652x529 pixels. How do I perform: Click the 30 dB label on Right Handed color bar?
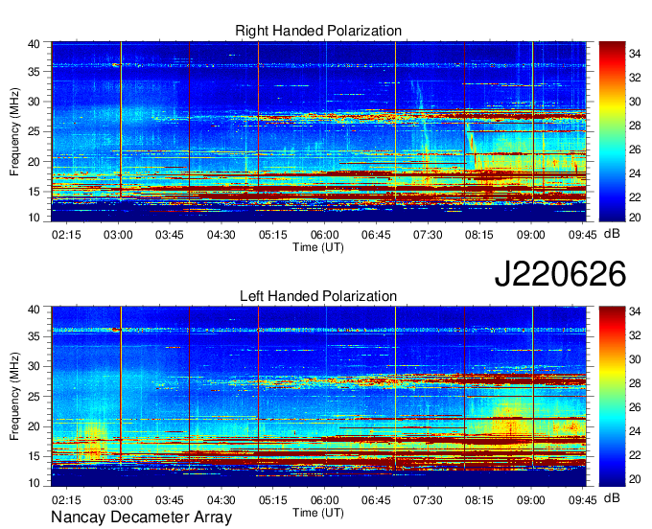point(635,102)
